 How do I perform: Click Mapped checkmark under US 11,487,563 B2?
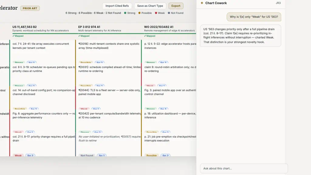(13, 36)
